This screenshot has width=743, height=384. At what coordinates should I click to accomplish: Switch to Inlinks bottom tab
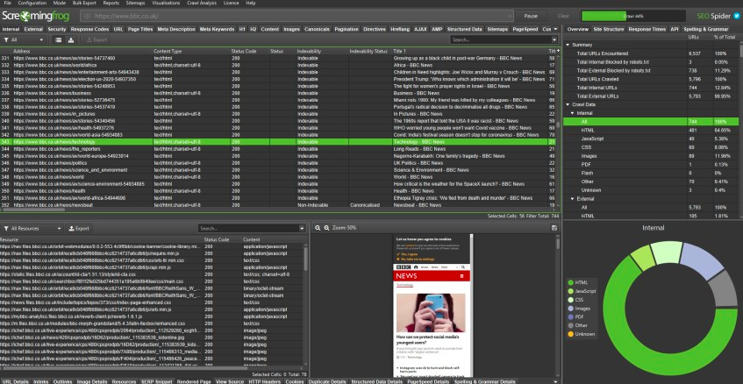pos(41,381)
